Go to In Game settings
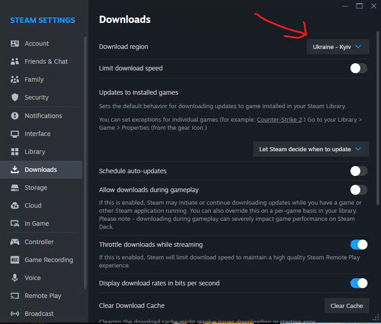 [x=41, y=223]
